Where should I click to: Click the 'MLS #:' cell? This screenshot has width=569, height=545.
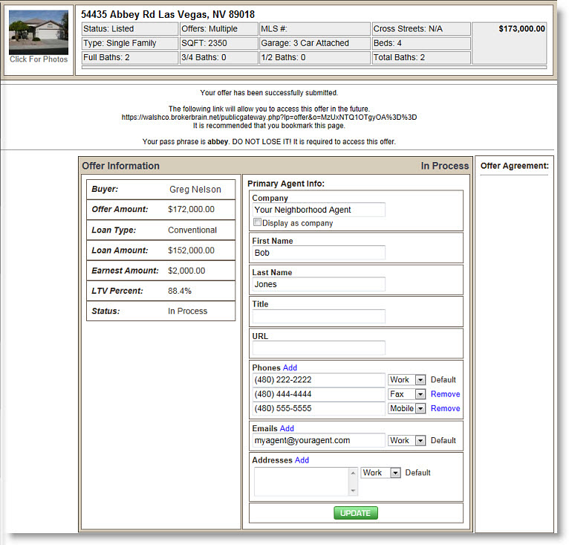[315, 29]
